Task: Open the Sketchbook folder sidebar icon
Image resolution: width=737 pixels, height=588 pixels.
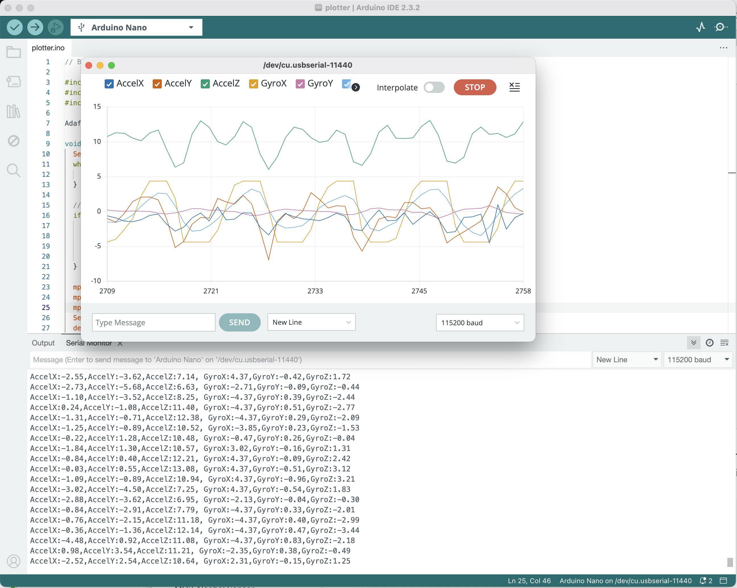Action: tap(14, 52)
